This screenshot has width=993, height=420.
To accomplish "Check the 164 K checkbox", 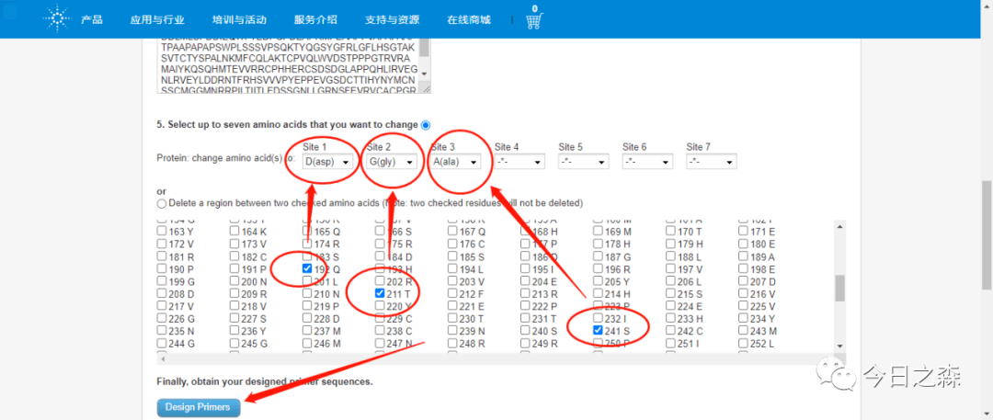I will (234, 232).
